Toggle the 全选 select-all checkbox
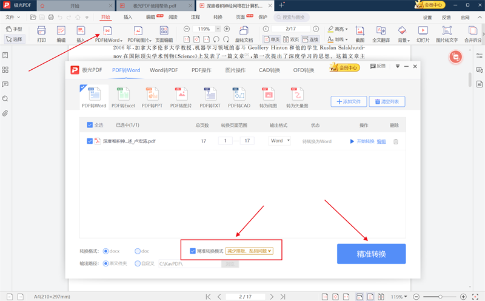 coord(90,125)
